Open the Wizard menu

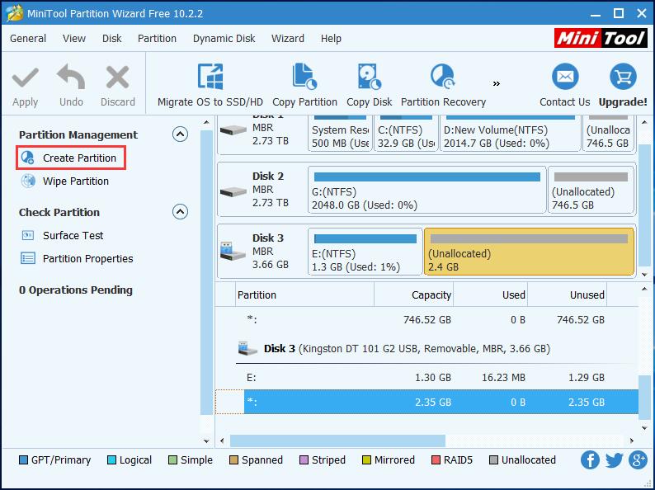pos(288,39)
